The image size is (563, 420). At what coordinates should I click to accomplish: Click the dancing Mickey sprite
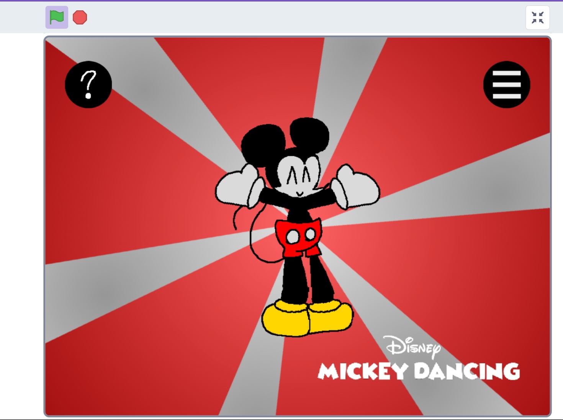pyautogui.click(x=298, y=227)
